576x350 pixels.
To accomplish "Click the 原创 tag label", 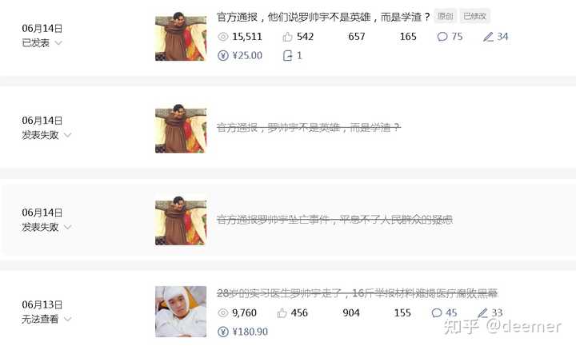I will pos(446,16).
